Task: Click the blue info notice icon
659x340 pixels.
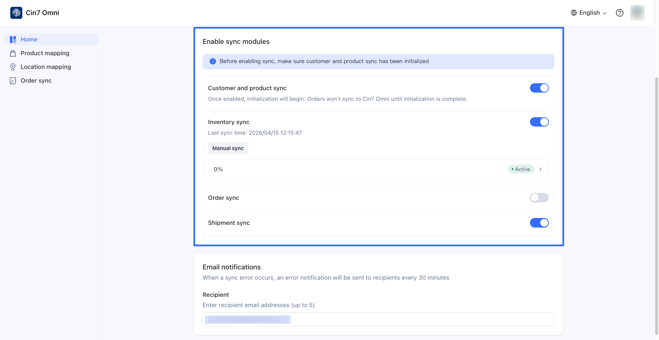Action: point(213,61)
